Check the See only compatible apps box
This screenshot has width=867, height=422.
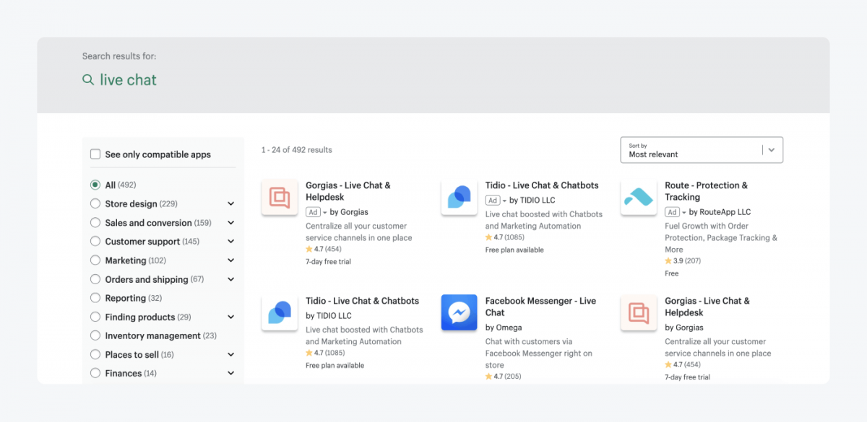(95, 154)
